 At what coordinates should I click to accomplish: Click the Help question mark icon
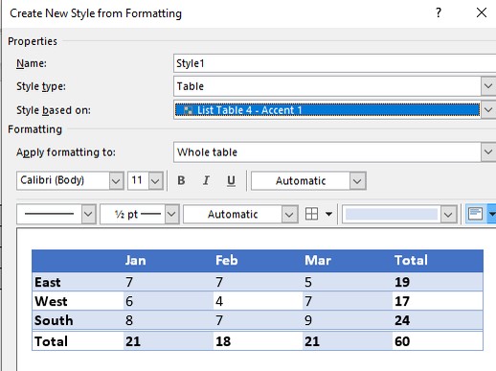[439, 12]
